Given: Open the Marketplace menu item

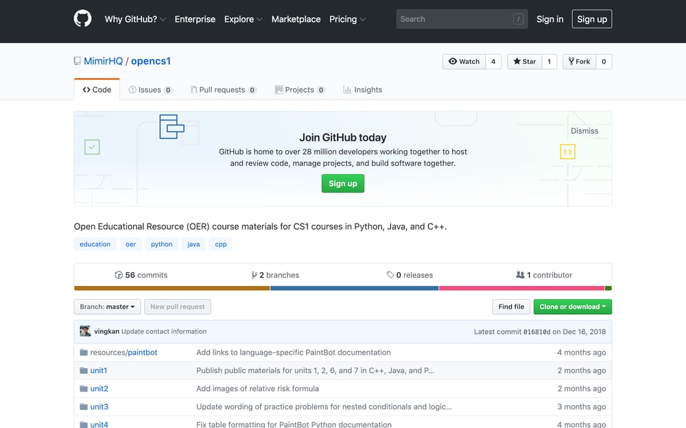Looking at the screenshot, I should coord(296,19).
